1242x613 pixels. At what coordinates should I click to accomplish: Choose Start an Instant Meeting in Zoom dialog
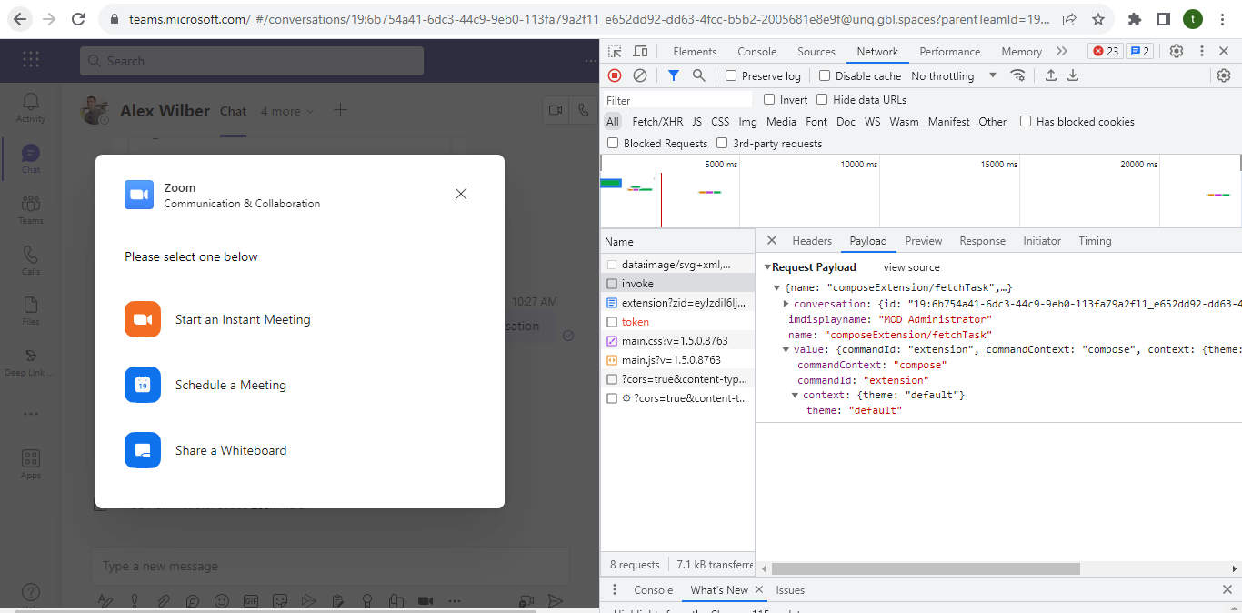[241, 319]
